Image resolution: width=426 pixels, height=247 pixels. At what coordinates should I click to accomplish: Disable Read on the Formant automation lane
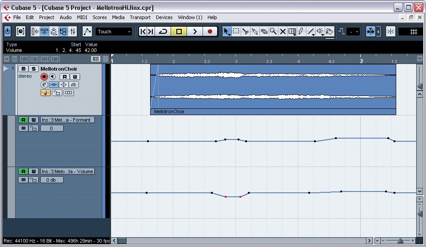24,120
